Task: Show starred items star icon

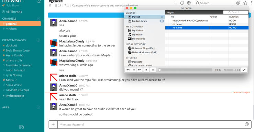Action: 245,3
